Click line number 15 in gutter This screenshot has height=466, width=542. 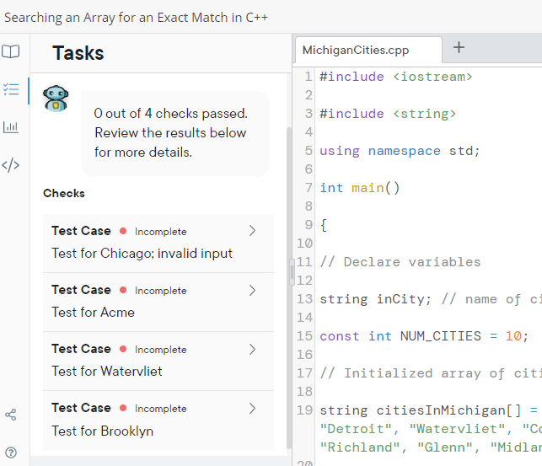(x=304, y=336)
